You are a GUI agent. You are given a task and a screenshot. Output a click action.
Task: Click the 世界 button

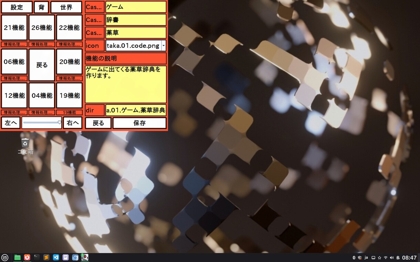(66, 7)
